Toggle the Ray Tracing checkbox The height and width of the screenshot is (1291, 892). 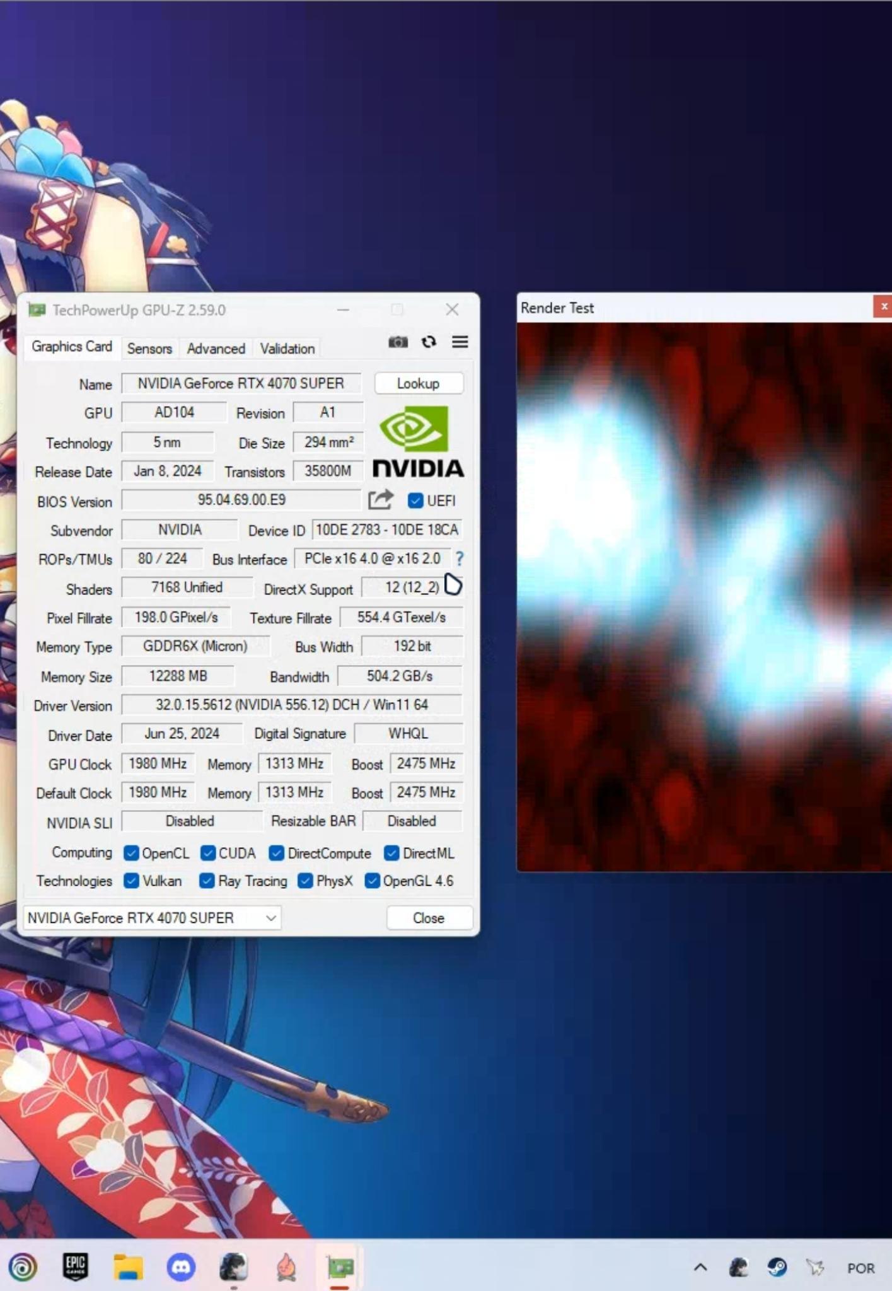pyautogui.click(x=207, y=881)
